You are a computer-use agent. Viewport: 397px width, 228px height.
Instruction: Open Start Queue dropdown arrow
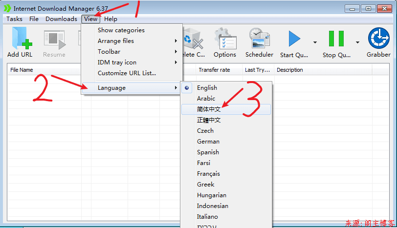tap(315, 42)
